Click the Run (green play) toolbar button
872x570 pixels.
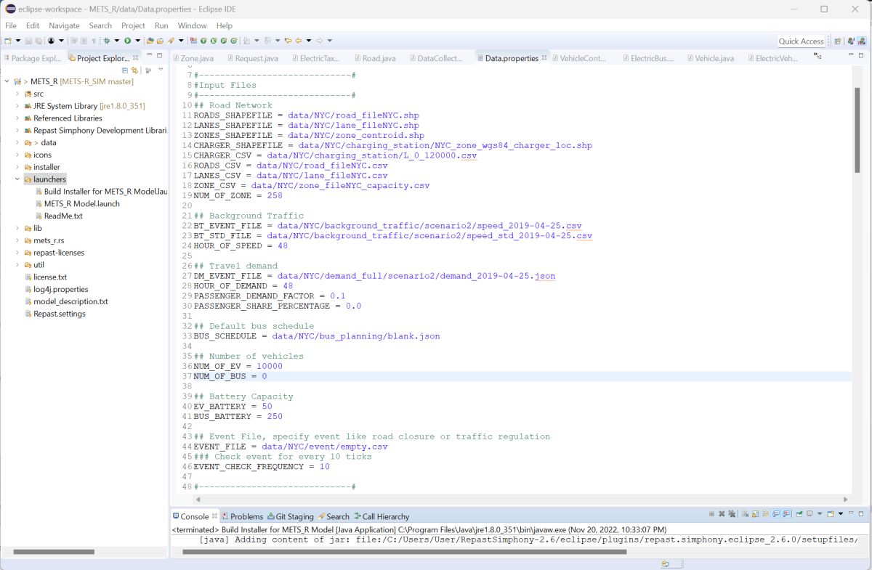tap(127, 41)
